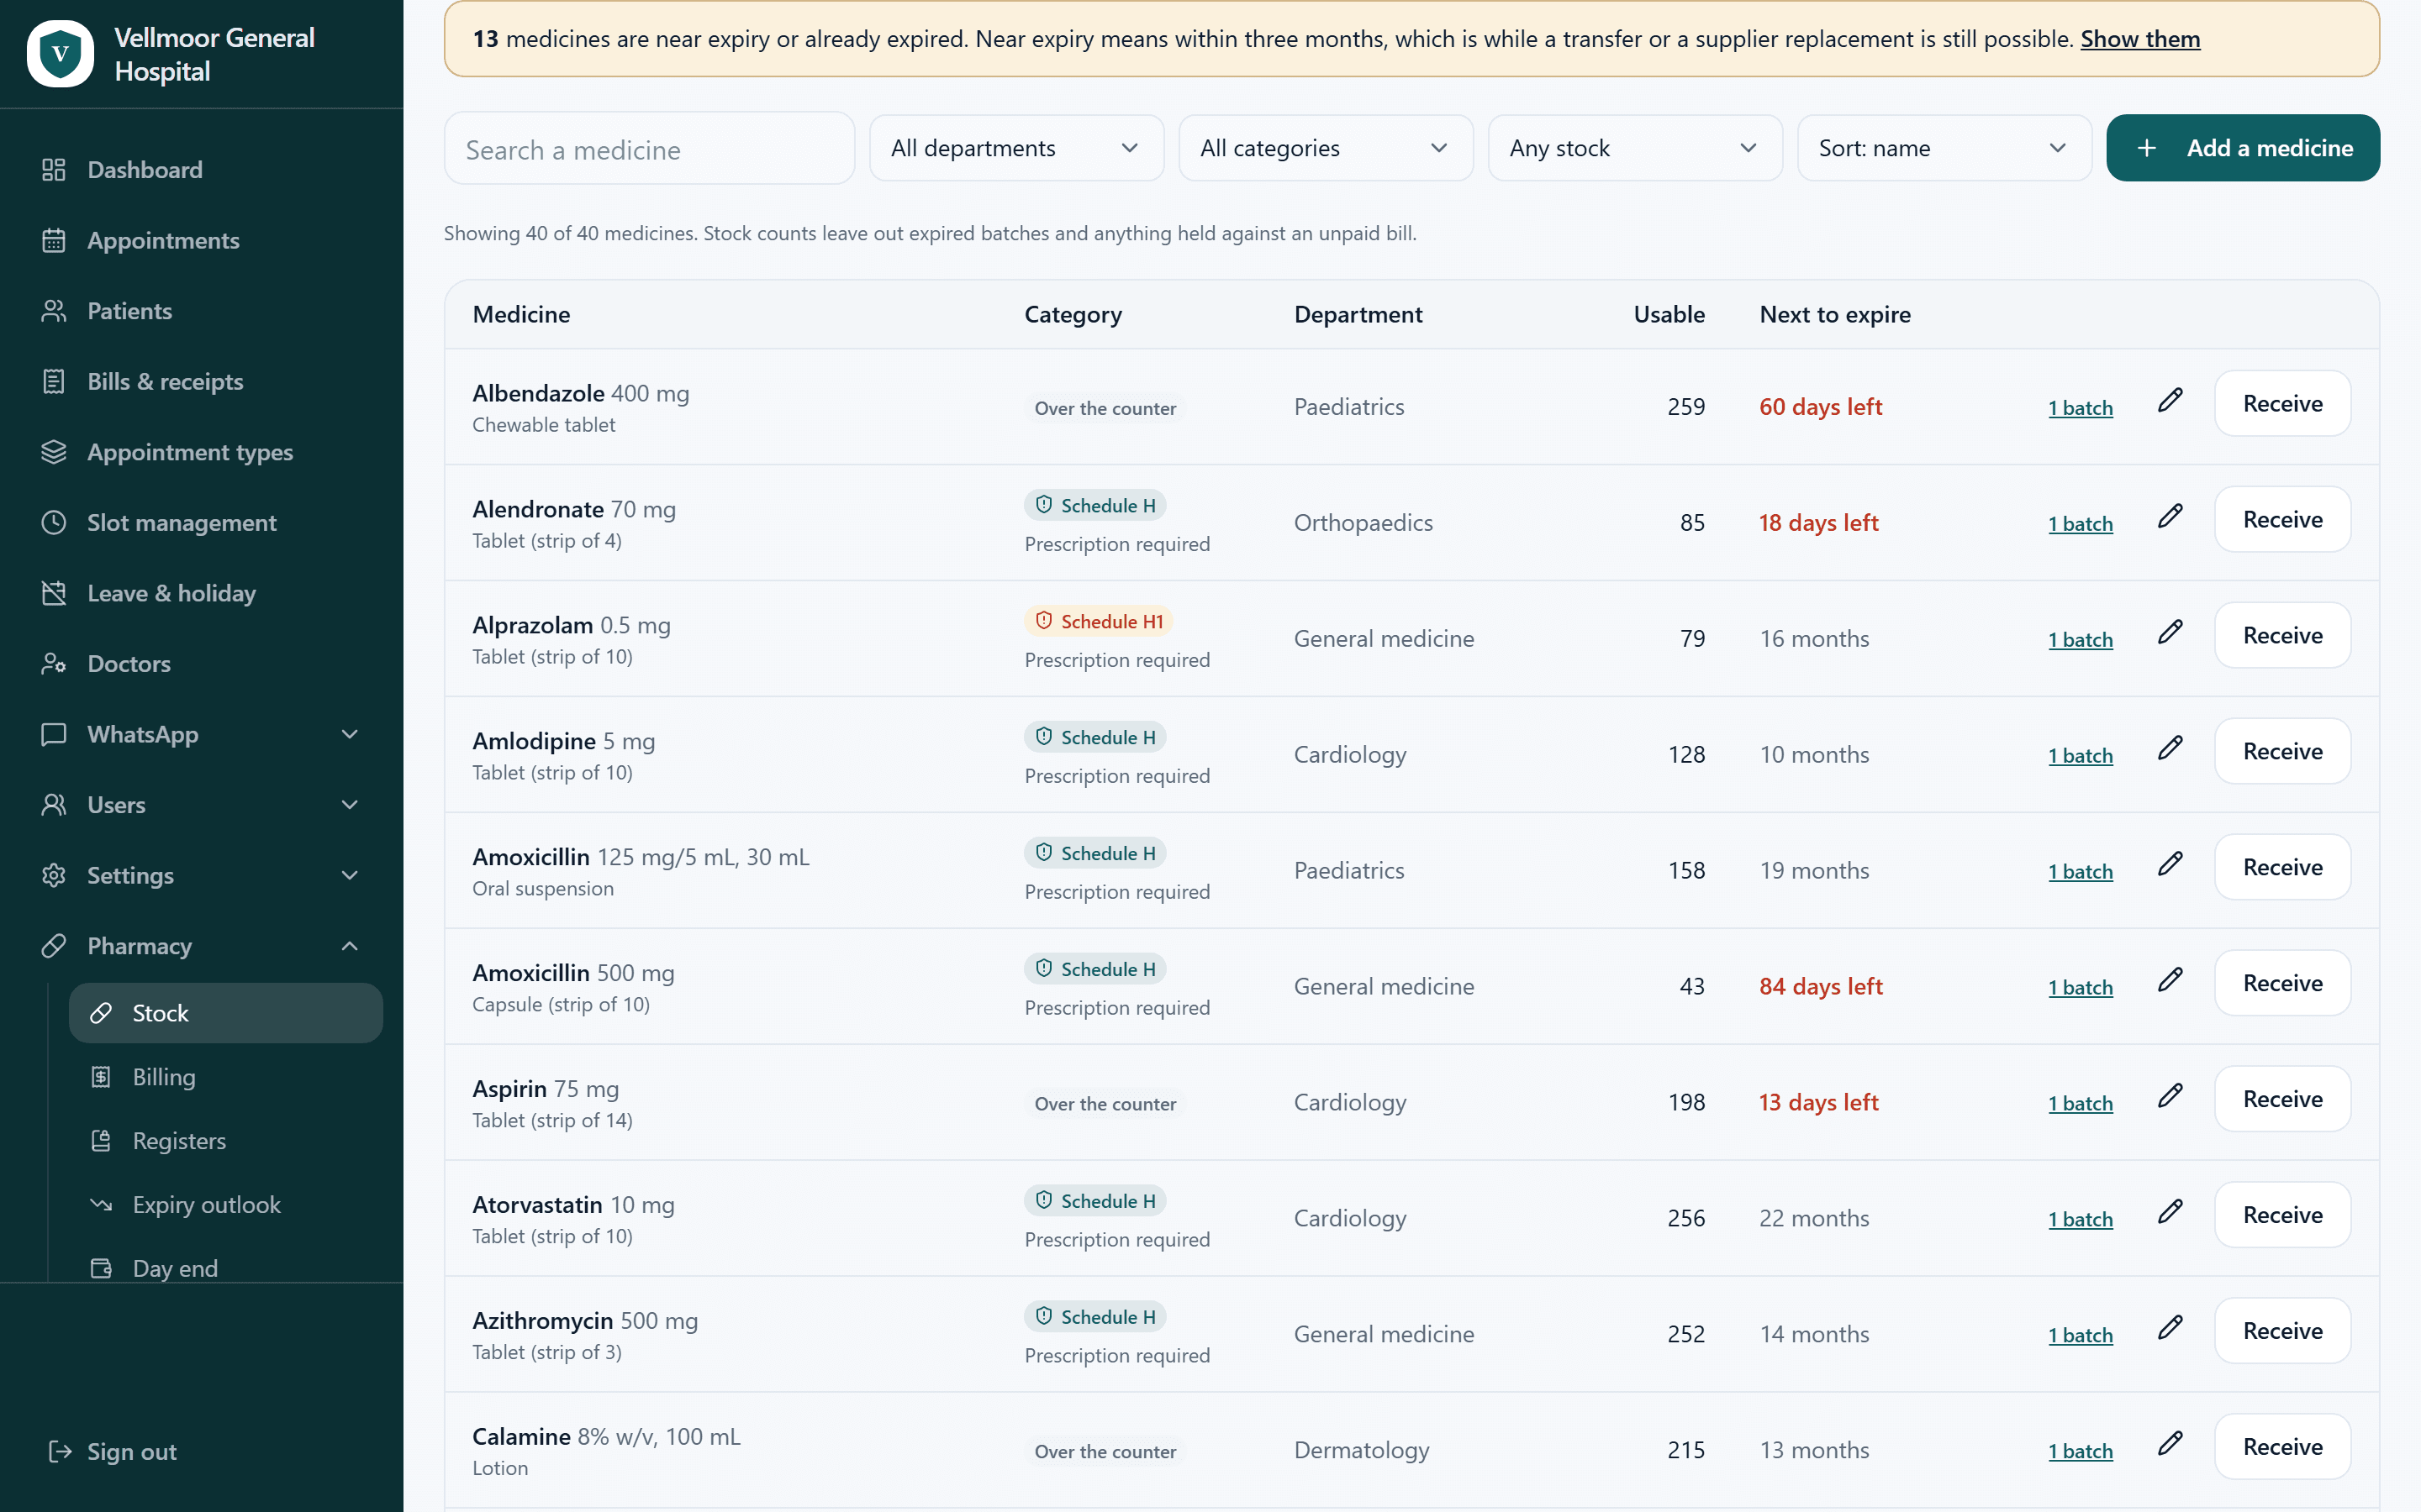Edit Alendronate using its pencil icon
This screenshot has height=1512, width=2421.
click(2170, 517)
